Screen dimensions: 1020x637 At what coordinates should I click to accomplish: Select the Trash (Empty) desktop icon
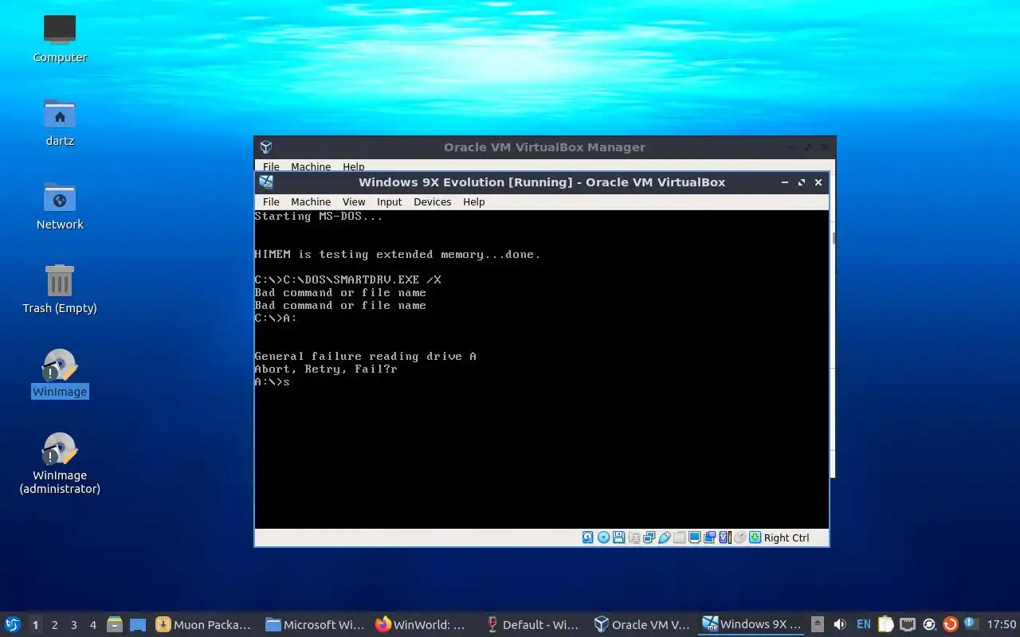tap(60, 289)
